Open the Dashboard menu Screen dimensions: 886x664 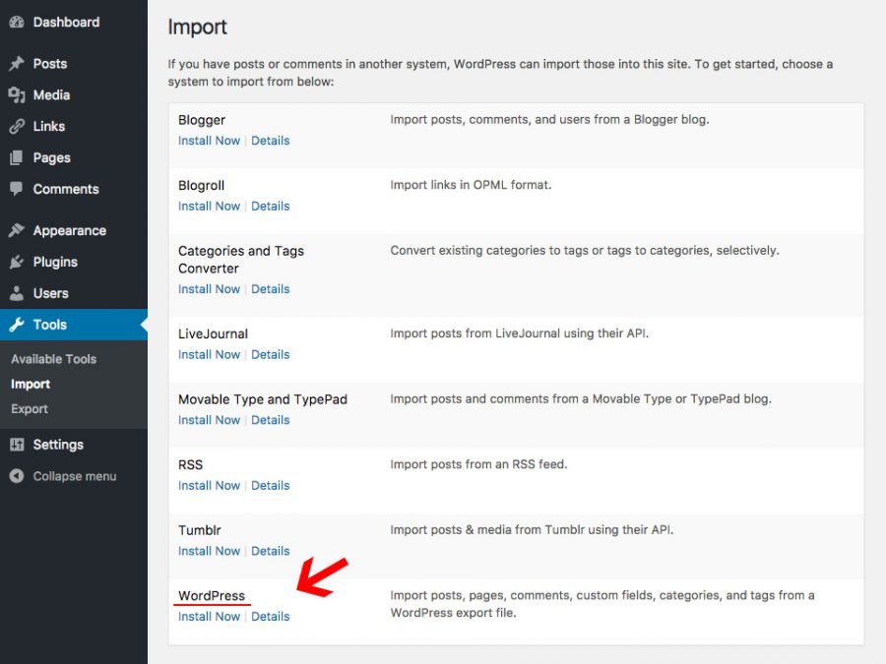66,22
